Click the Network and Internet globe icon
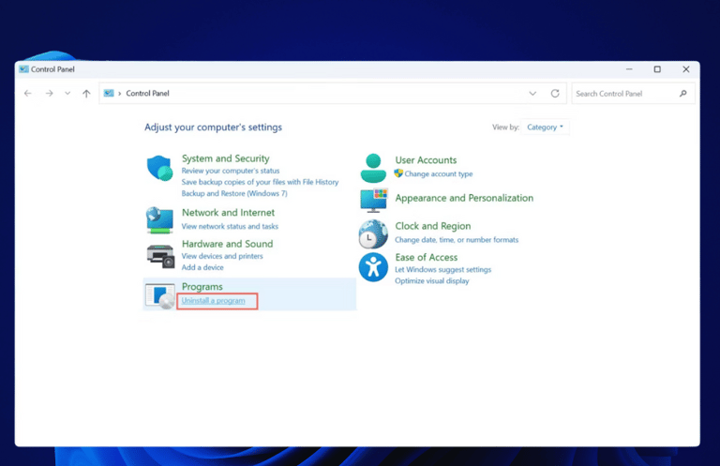The height and width of the screenshot is (466, 720). (159, 220)
